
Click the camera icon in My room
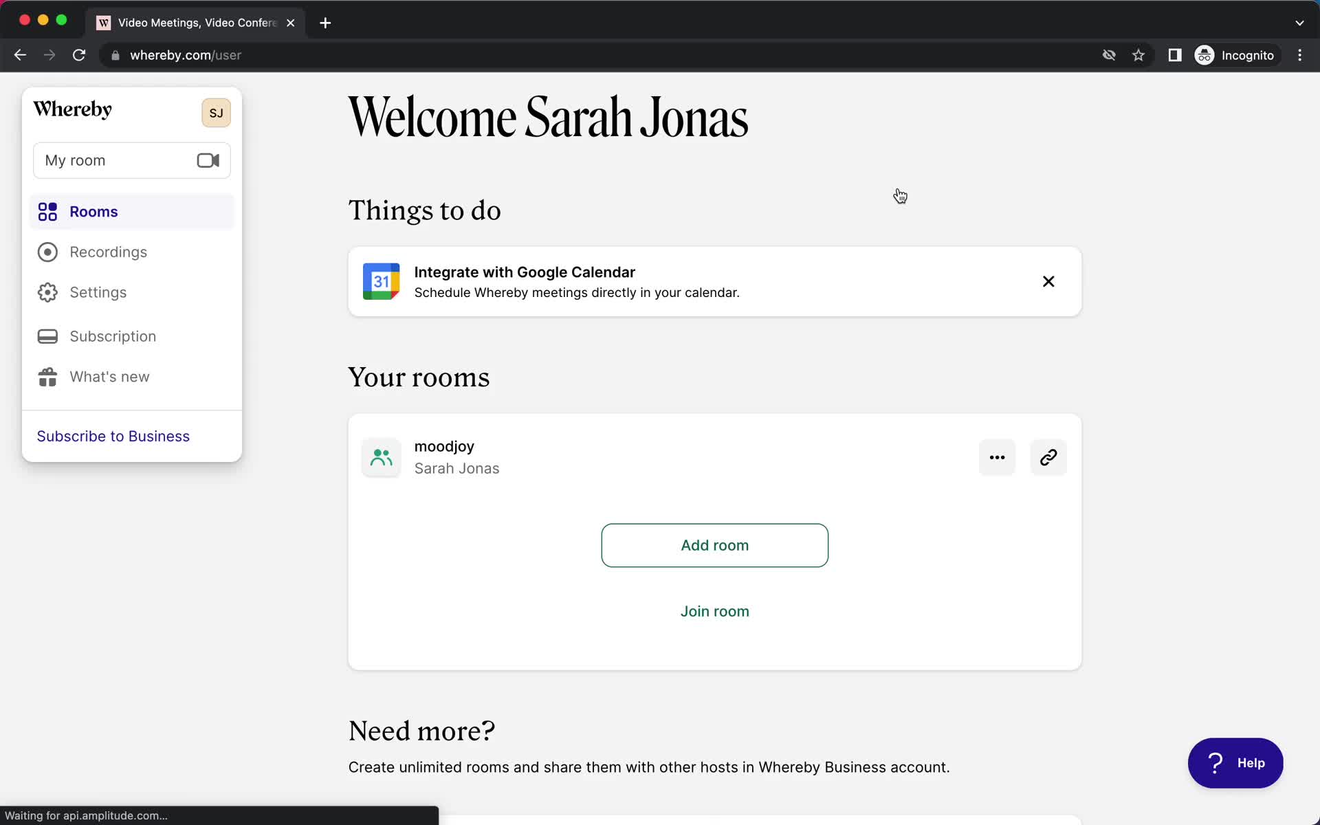pyautogui.click(x=208, y=160)
